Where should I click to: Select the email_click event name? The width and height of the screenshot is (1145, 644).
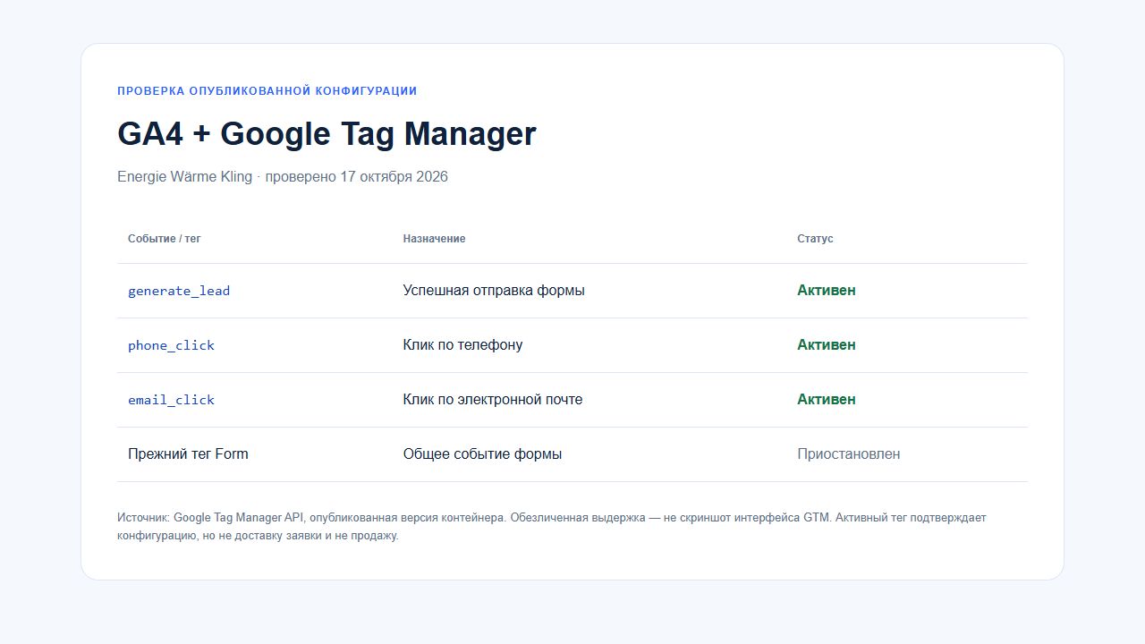(171, 400)
